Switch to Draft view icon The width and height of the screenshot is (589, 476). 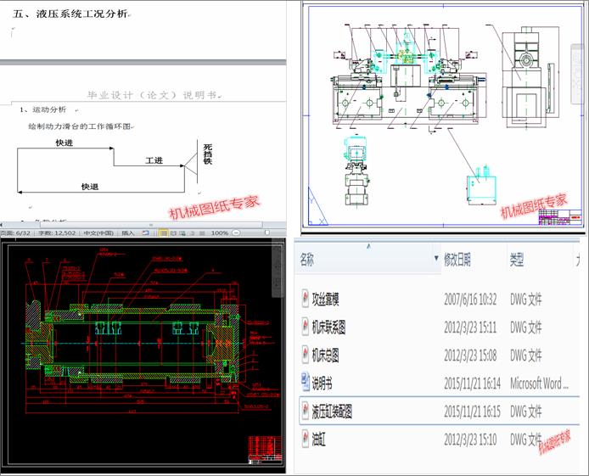tap(202, 232)
